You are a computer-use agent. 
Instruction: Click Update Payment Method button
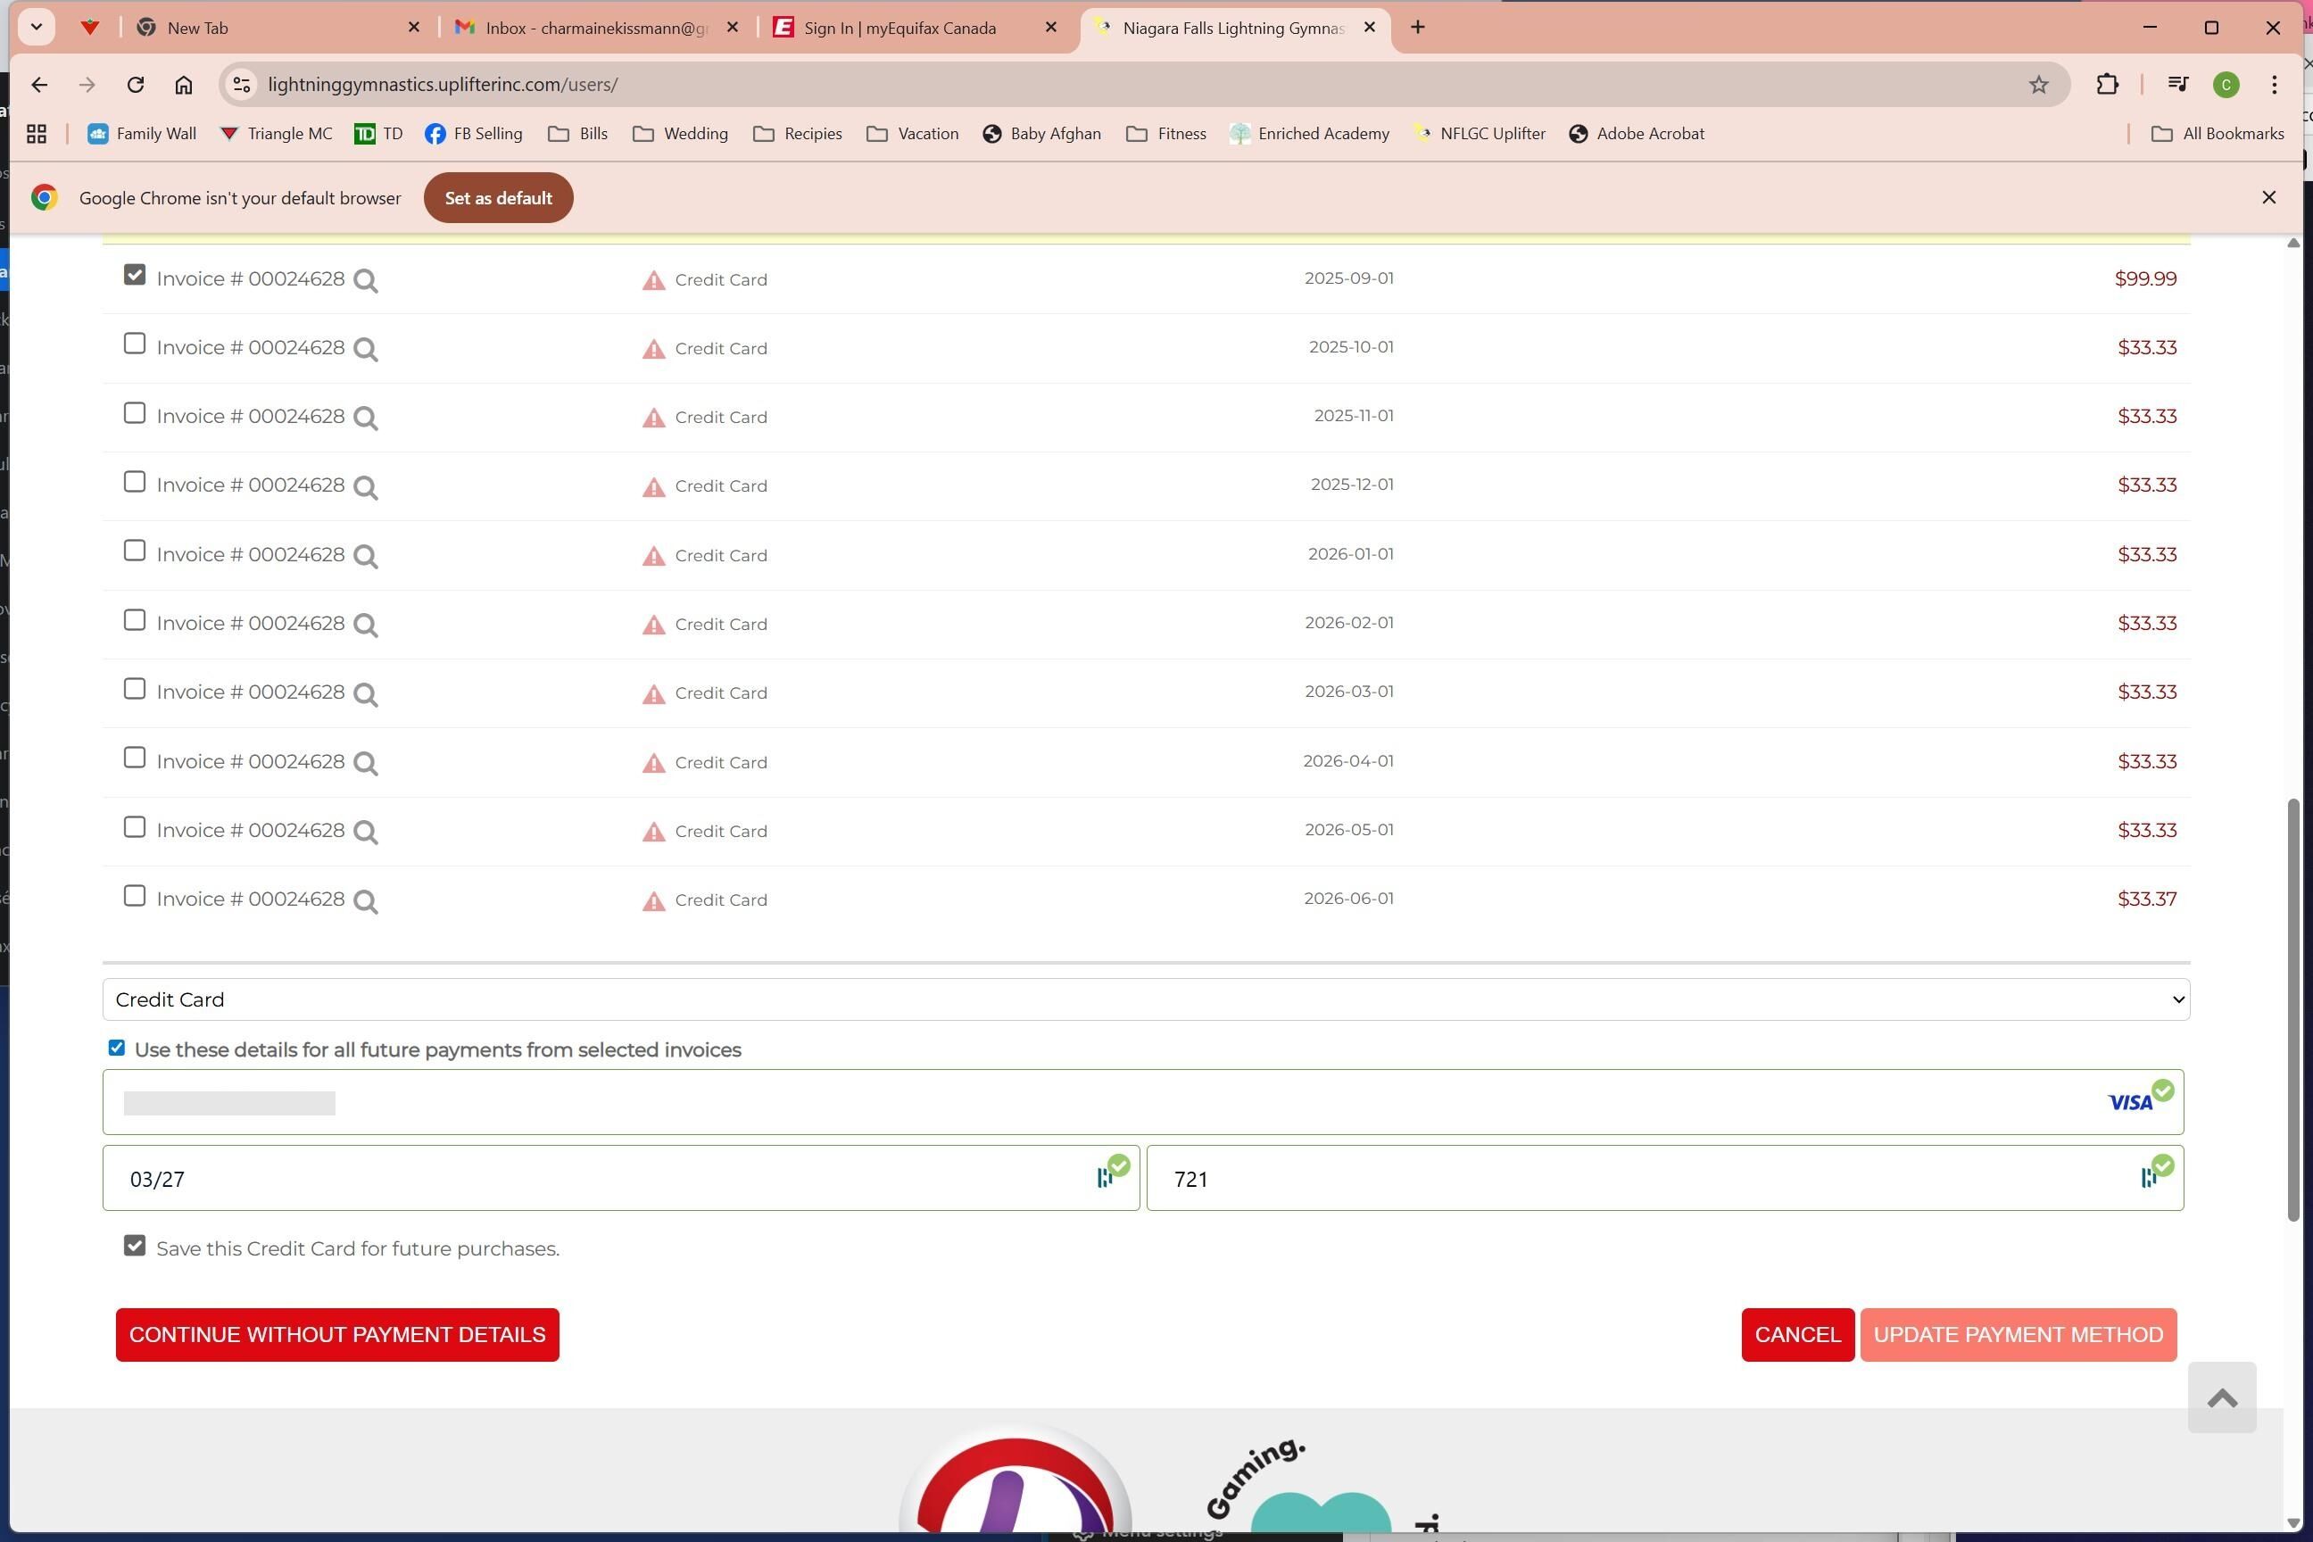(2017, 1334)
